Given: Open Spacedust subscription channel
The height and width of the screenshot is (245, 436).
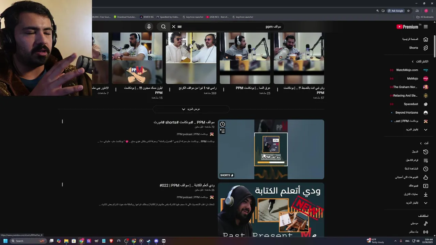Looking at the screenshot, I should [x=411, y=104].
